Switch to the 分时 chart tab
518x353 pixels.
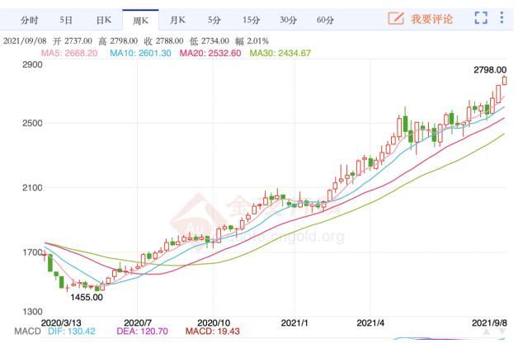click(x=30, y=21)
